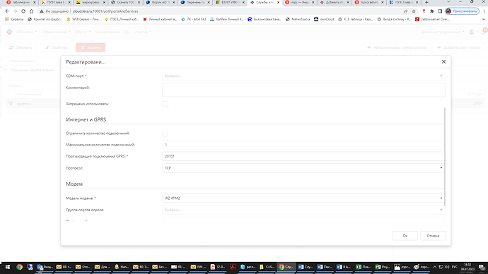Image resolution: width=488 pixels, height=274 pixels.
Task: Expand the COM-порт dropdown
Action: (x=303, y=76)
